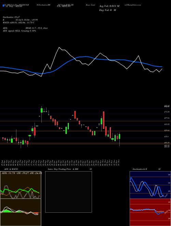Click the blue 12 Day SMA legend square
The image size is (171, 226).
click(3, 5)
